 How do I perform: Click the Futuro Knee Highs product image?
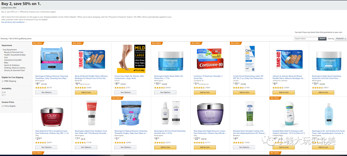131,59
